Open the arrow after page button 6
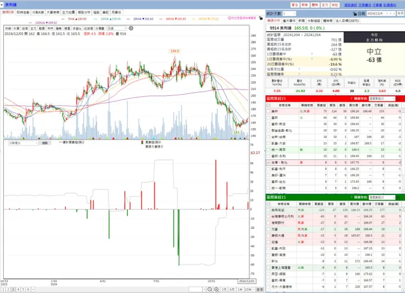The width and height of the screenshot is (405, 293). coord(33,289)
